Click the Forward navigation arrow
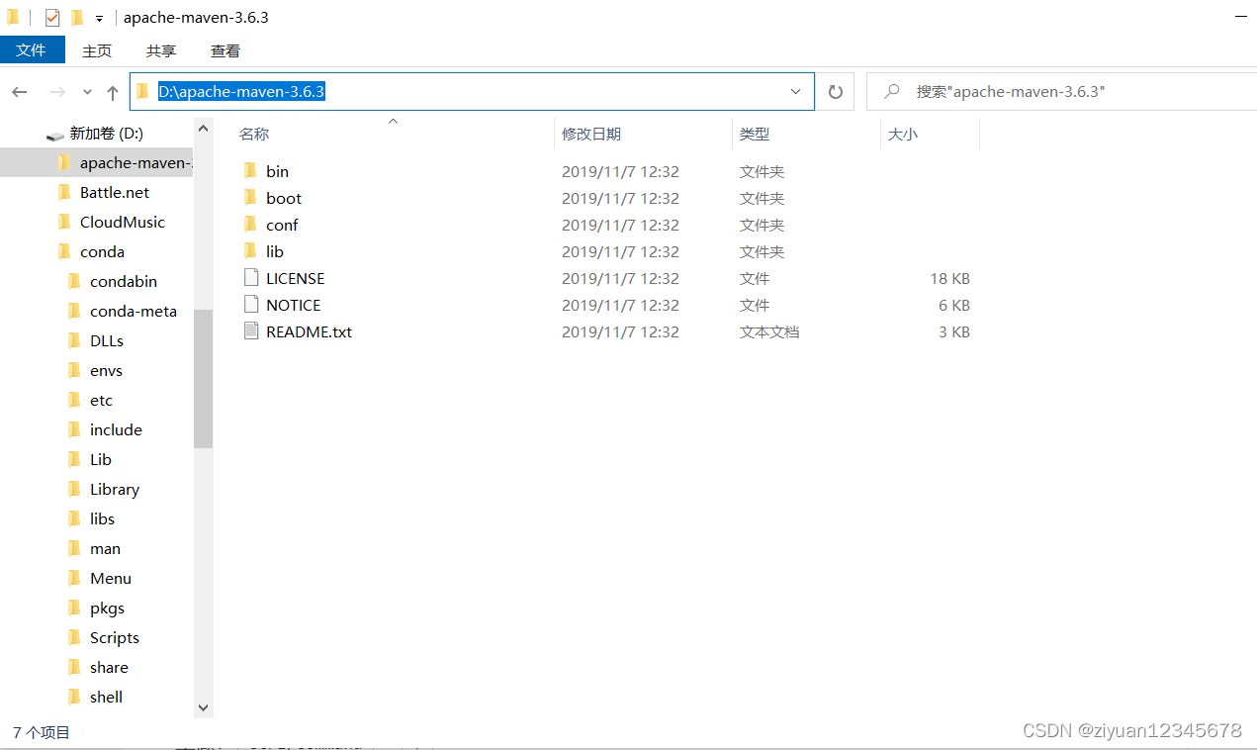Image resolution: width=1257 pixels, height=750 pixels. [56, 92]
